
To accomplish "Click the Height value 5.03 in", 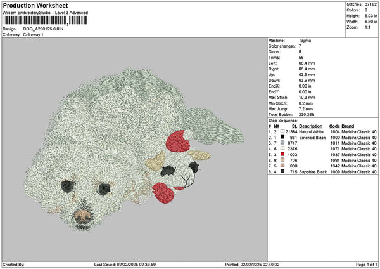I will [370, 16].
